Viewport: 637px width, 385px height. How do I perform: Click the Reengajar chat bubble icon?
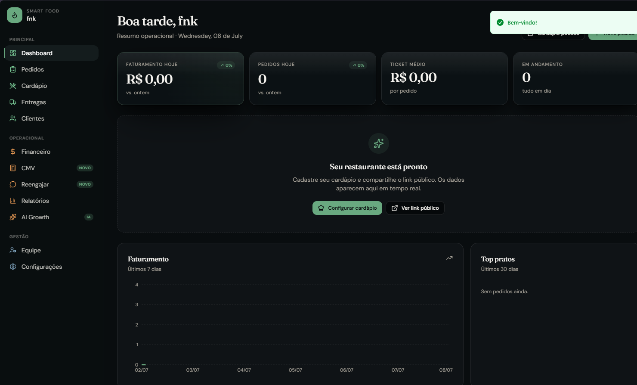point(13,184)
